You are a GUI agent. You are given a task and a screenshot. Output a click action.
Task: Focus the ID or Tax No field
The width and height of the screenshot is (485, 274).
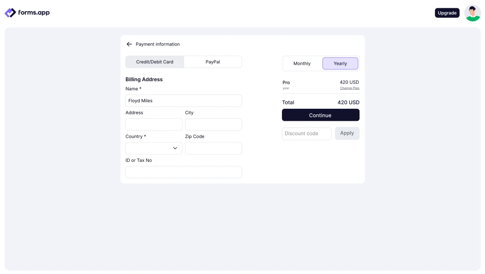pos(184,172)
